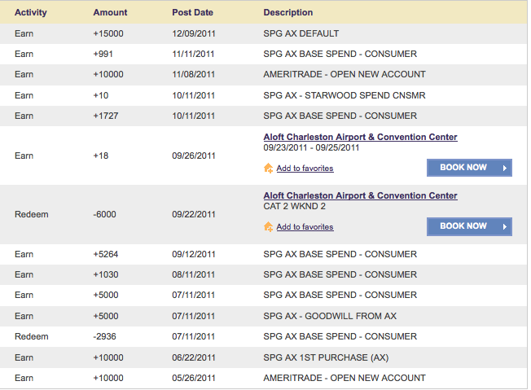Open Aloft Charleston link for CAT 2 WKND 2
The width and height of the screenshot is (531, 390).
click(x=360, y=195)
